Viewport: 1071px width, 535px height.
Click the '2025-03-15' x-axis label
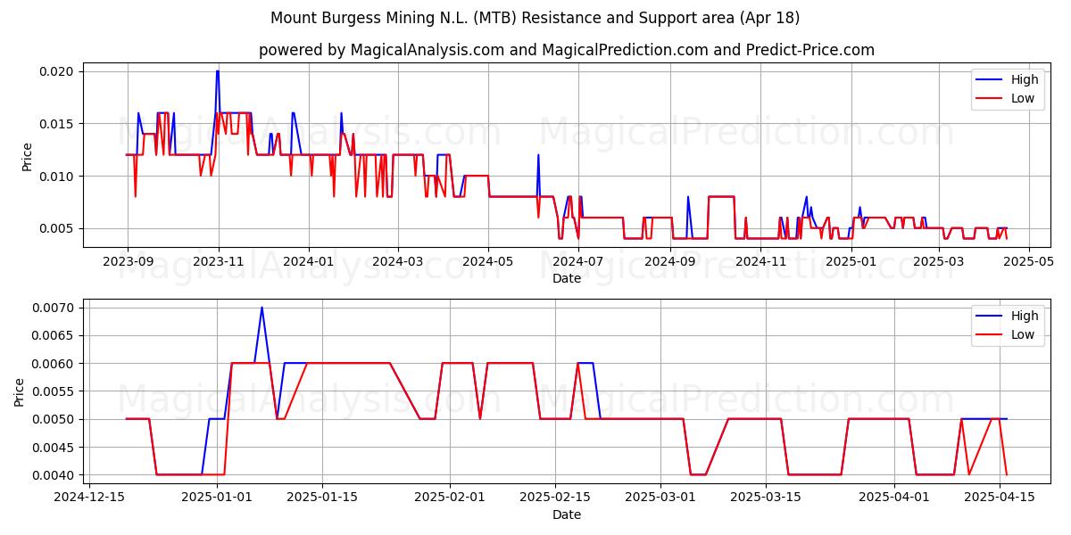point(767,498)
